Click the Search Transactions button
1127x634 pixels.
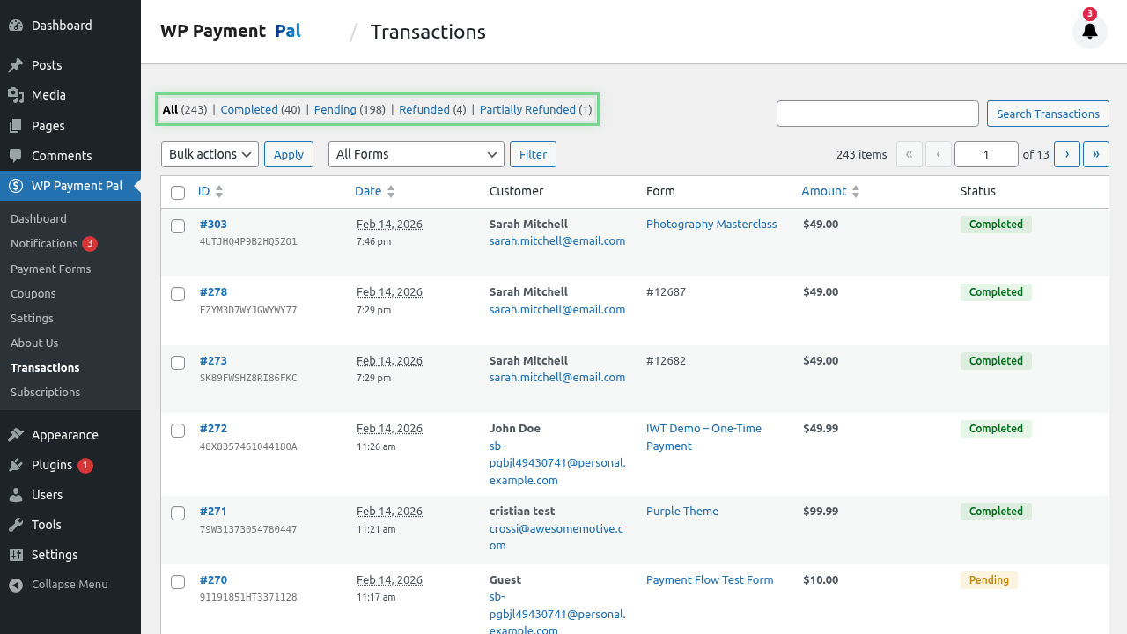pos(1047,114)
